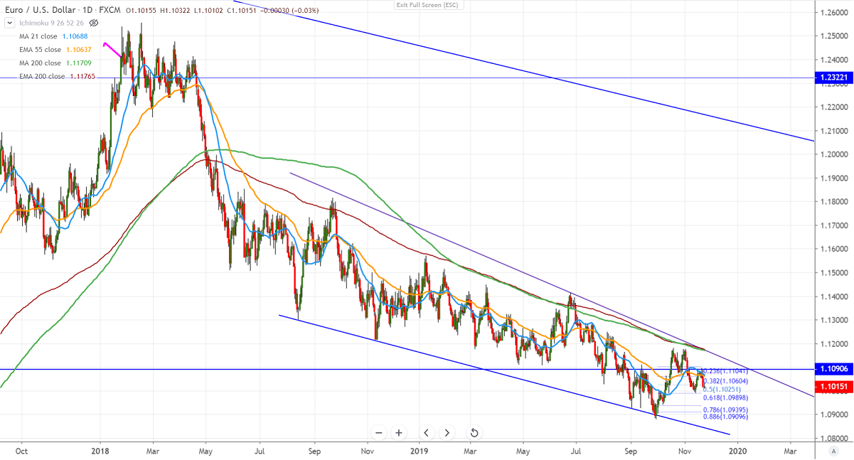Click the 2018 label on time axis

(x=100, y=450)
